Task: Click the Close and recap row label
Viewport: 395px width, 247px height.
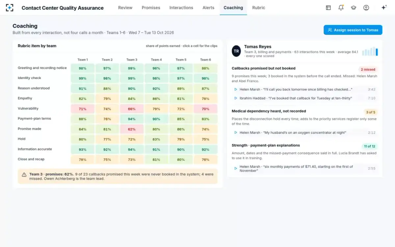Action: [31, 159]
